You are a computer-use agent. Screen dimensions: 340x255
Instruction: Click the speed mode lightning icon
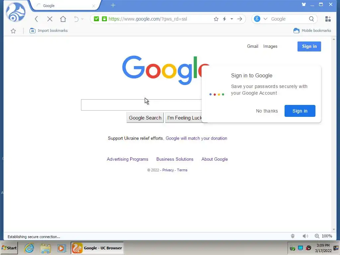point(224,19)
